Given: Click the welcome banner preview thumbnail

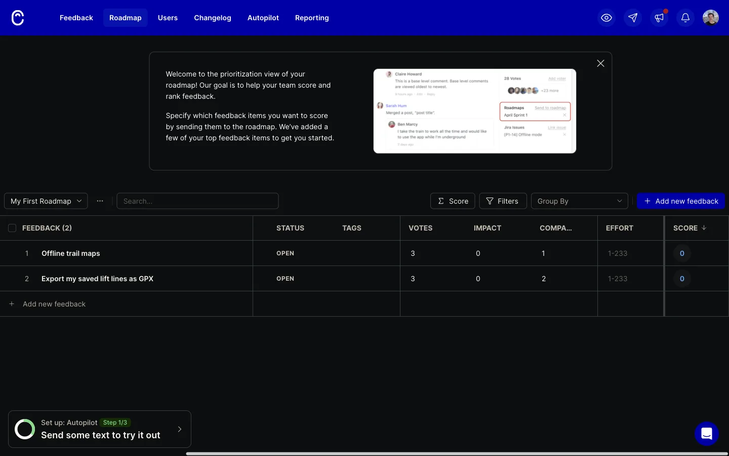Looking at the screenshot, I should 475,111.
